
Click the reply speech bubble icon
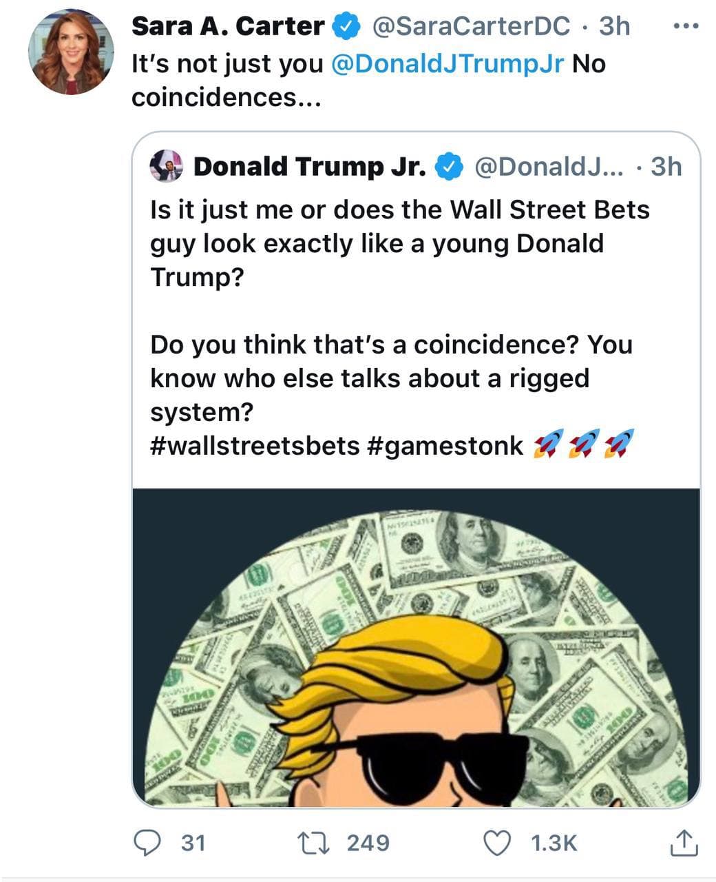coord(146,843)
